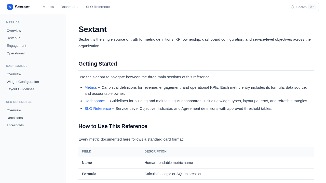Click the search magnifier icon

click(293, 7)
